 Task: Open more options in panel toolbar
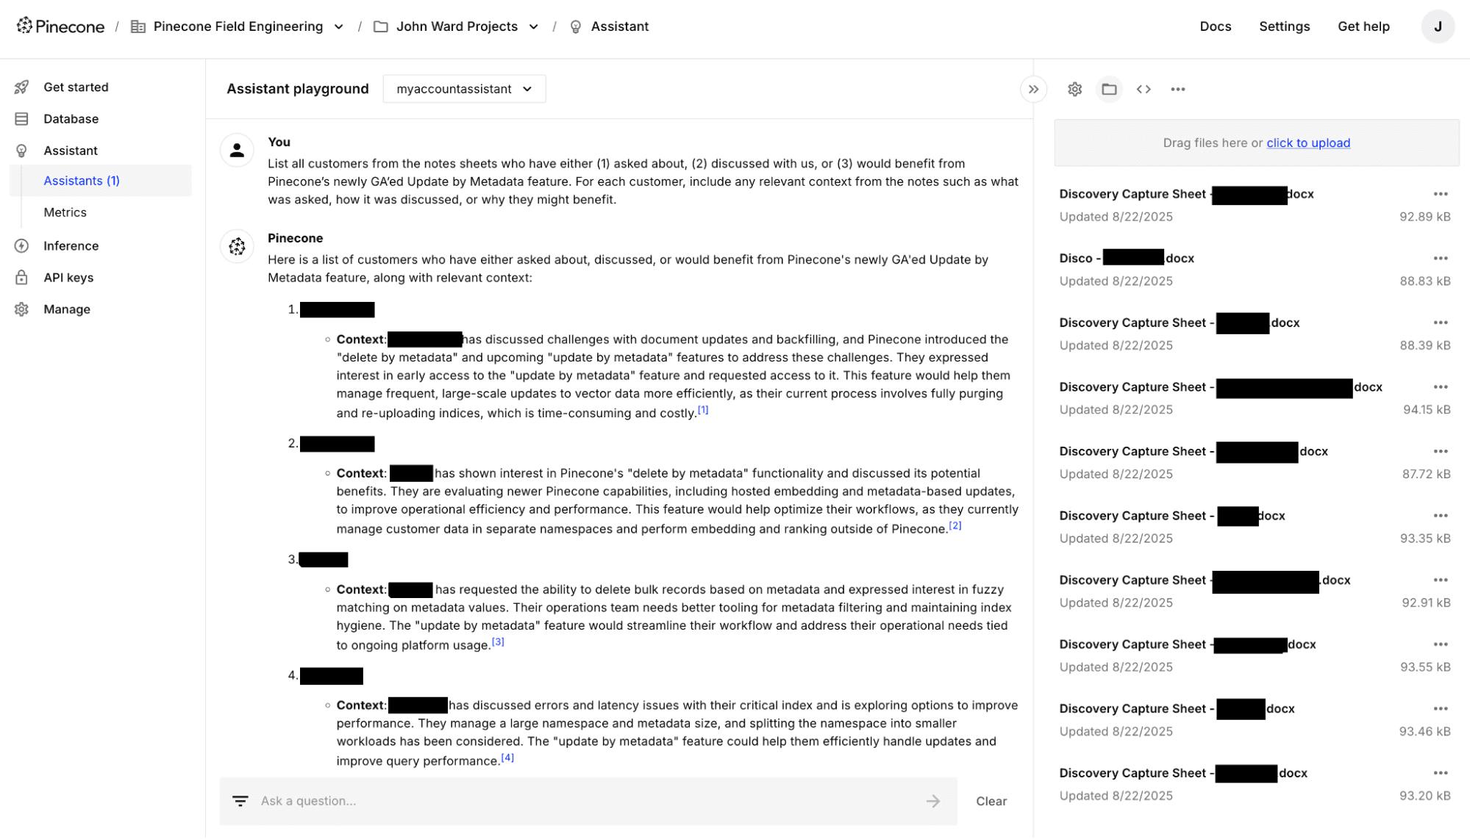point(1178,90)
